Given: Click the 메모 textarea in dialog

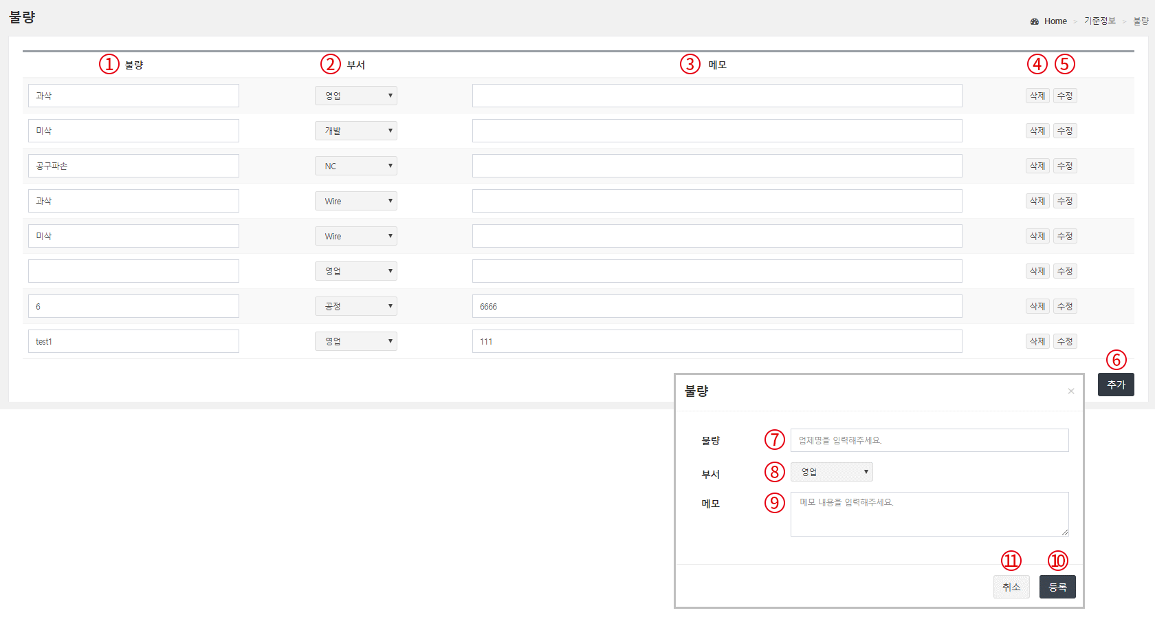Looking at the screenshot, I should (929, 514).
